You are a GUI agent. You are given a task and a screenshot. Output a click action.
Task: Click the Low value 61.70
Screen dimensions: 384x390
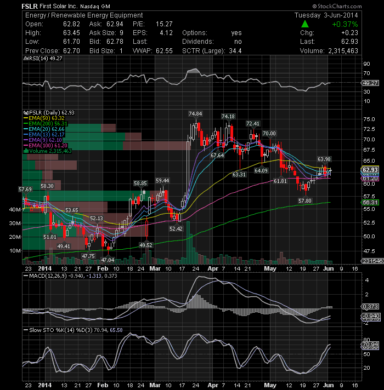(x=71, y=42)
